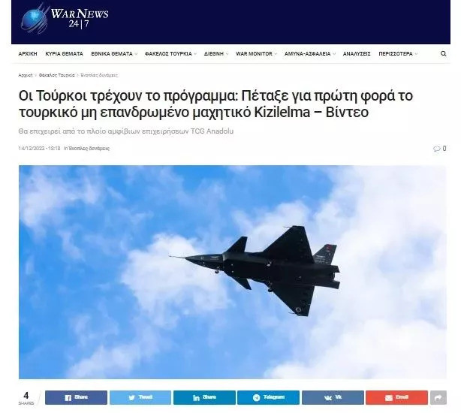This screenshot has height=413, width=461.
Task: Expand the ΦΑΚΕΛΟΣ ΤΟΥΡΚΙΑ dropdown menu
Action: (170, 54)
